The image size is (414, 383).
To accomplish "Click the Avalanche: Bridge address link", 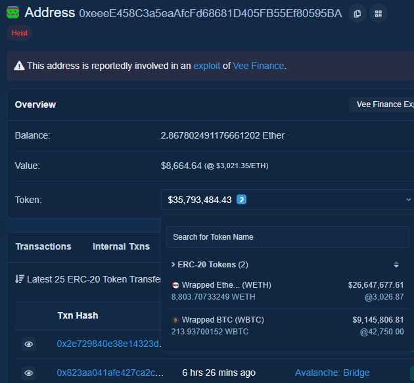I will (332, 372).
